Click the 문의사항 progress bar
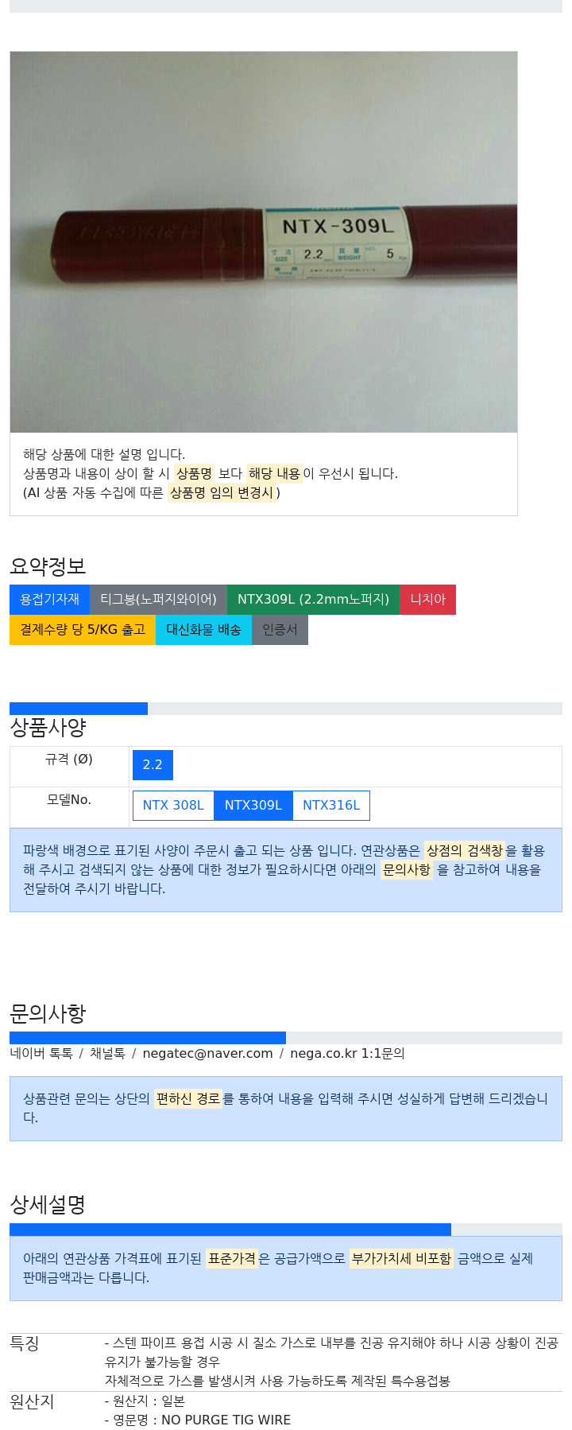Screen dimensions: 572x1430 pos(148,1038)
